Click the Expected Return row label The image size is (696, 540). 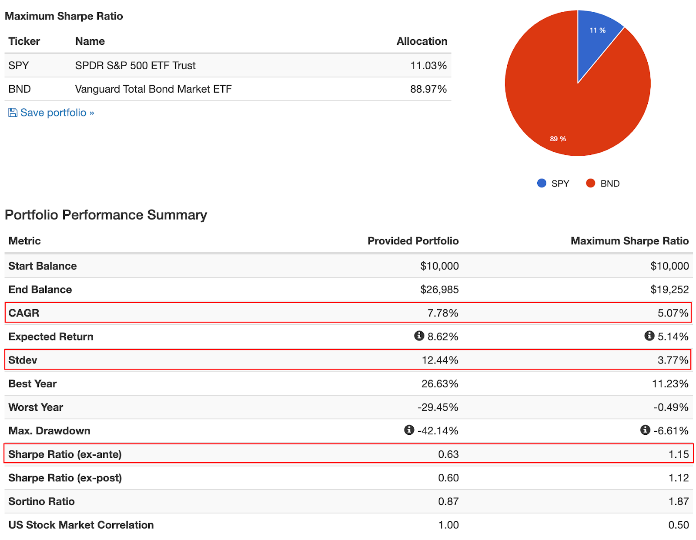point(51,337)
